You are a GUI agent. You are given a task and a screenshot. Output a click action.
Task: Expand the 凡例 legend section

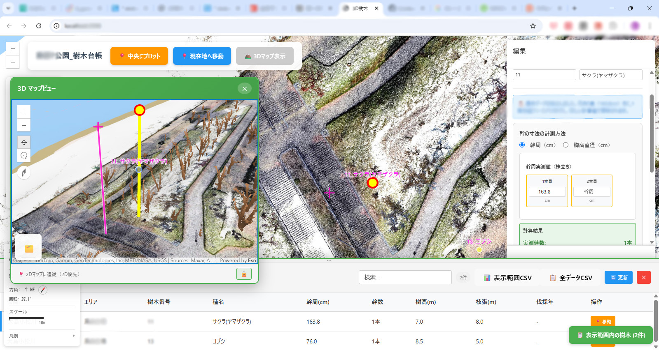click(x=41, y=336)
